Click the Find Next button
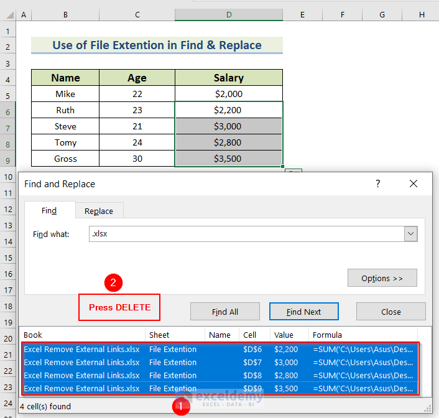 (x=303, y=312)
